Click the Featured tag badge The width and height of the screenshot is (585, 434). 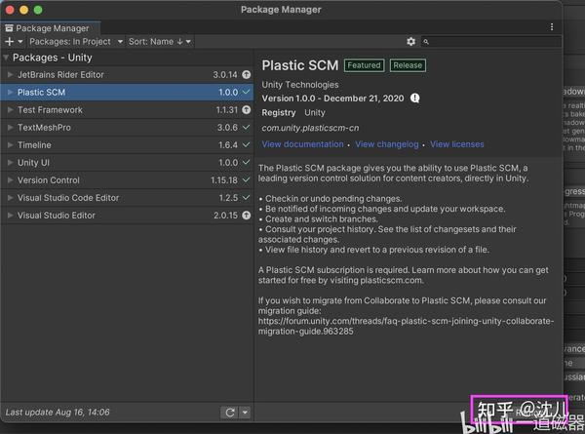point(364,65)
